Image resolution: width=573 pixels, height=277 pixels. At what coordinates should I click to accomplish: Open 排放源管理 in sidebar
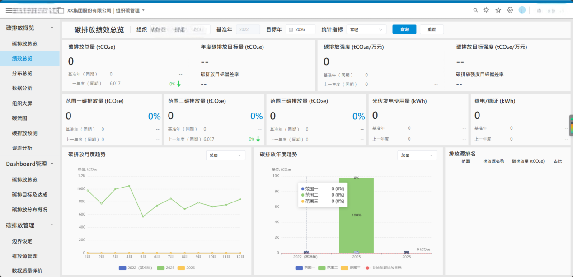point(30,256)
